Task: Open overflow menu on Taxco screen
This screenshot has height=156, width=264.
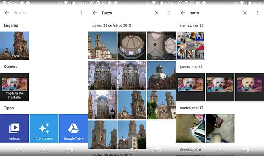Action: pos(169,13)
